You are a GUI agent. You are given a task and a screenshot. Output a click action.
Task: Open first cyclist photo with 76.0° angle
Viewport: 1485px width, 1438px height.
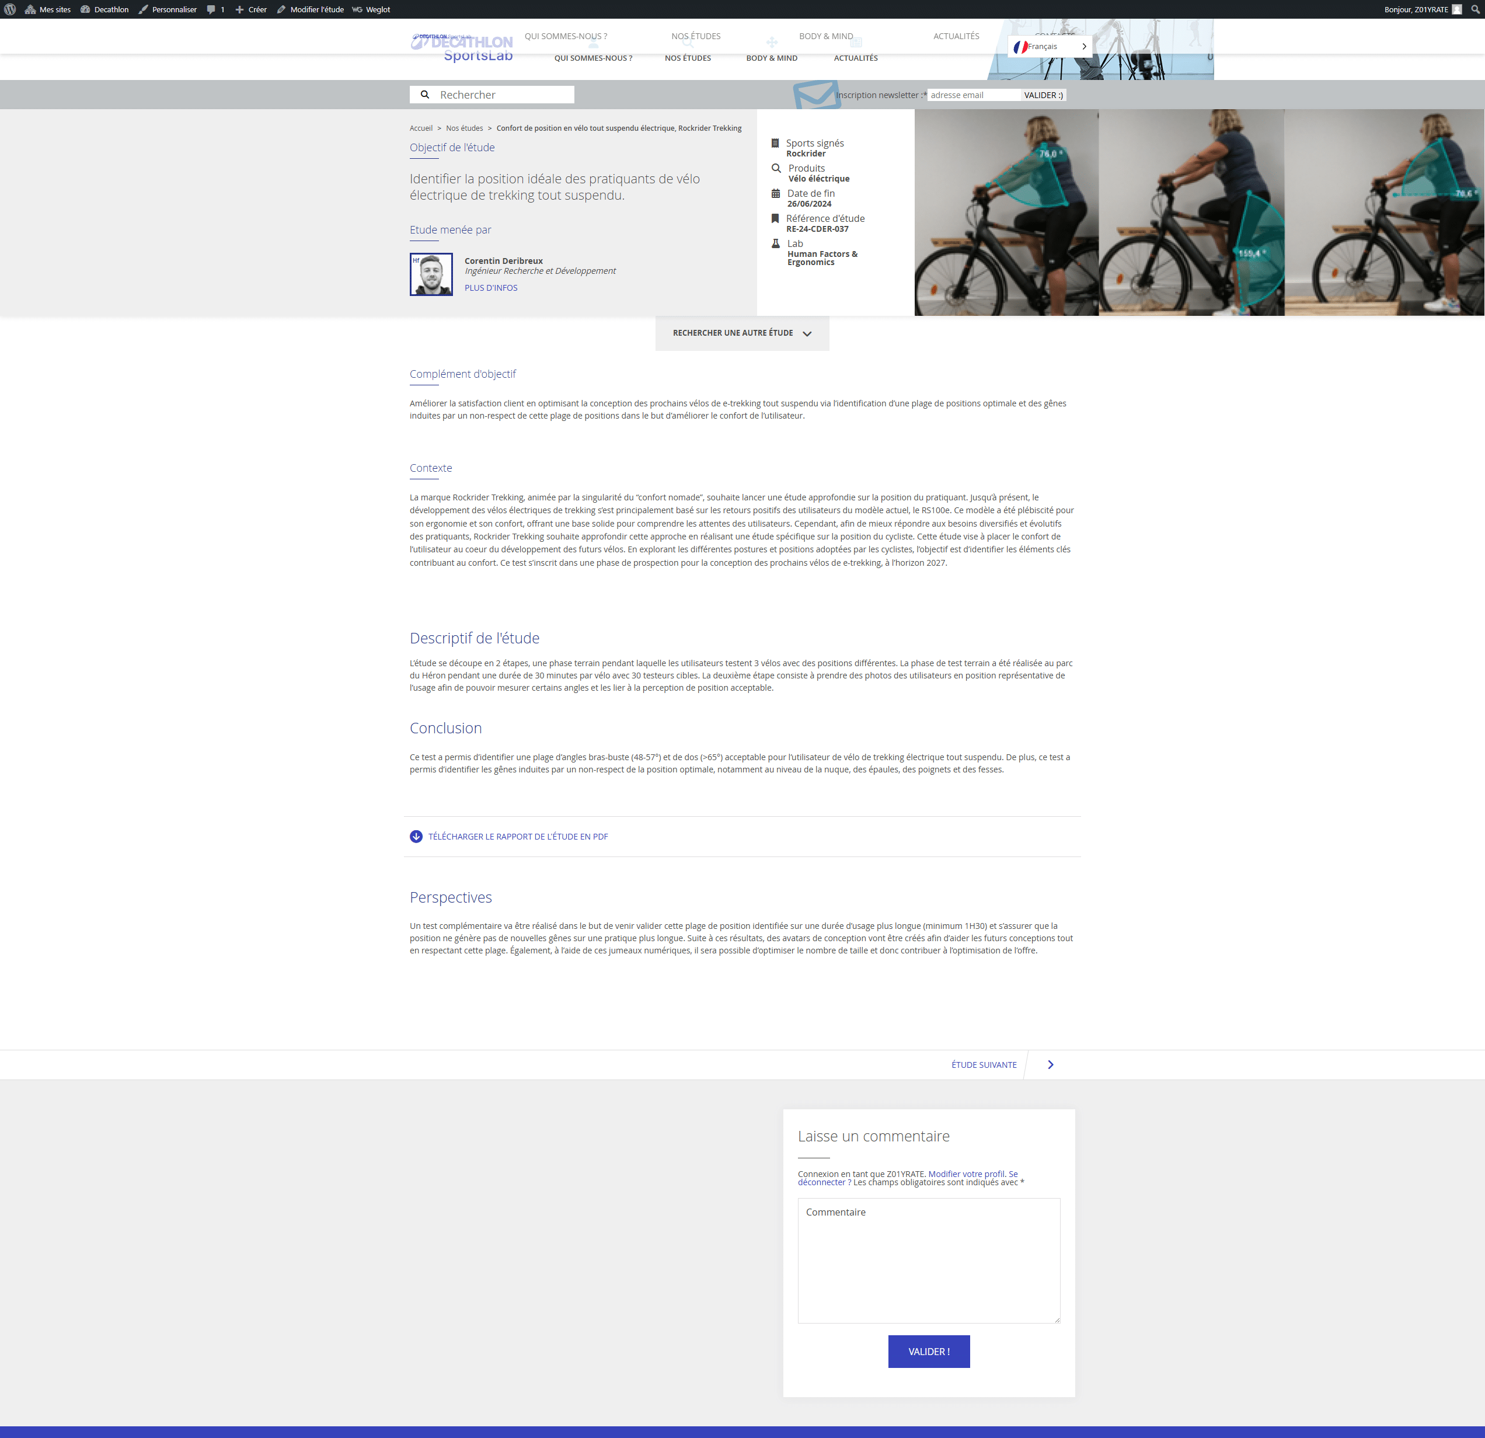(x=1006, y=212)
